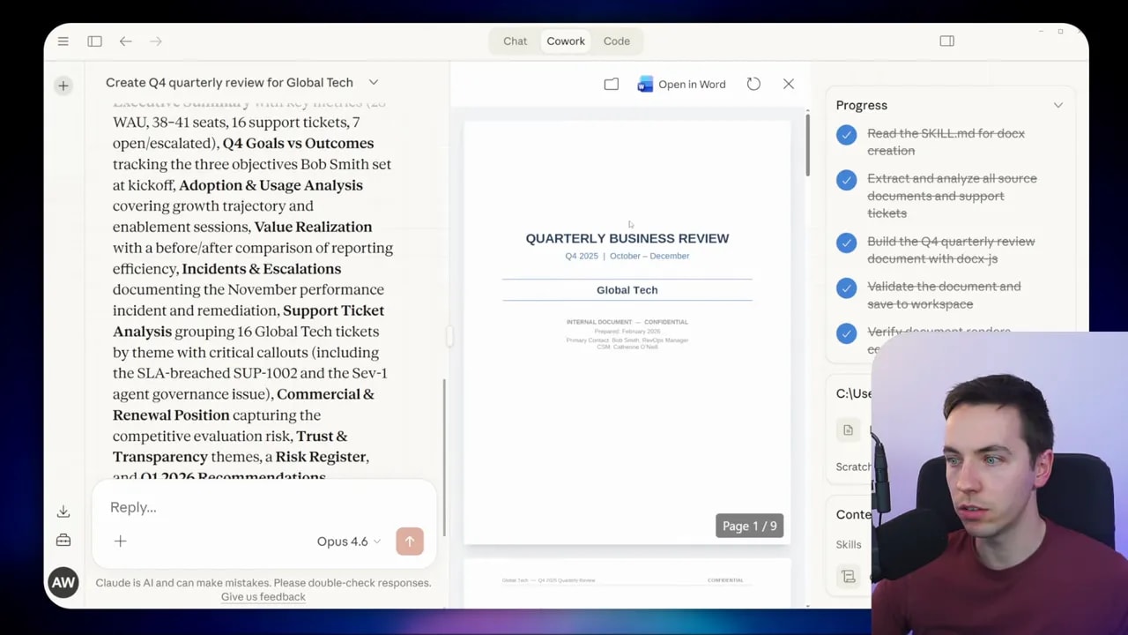Screen dimensions: 1128x635
Task: Click the refresh icon to reload the document preview
Action: [753, 83]
